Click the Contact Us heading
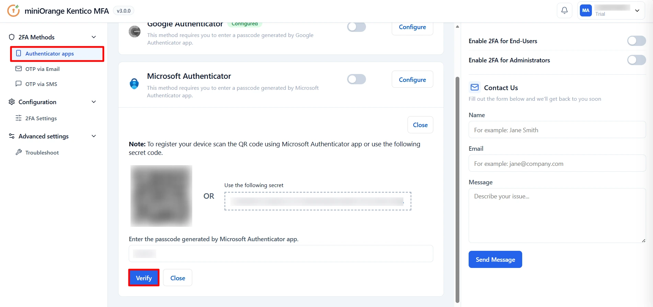This screenshot has width=653, height=307. click(501, 88)
